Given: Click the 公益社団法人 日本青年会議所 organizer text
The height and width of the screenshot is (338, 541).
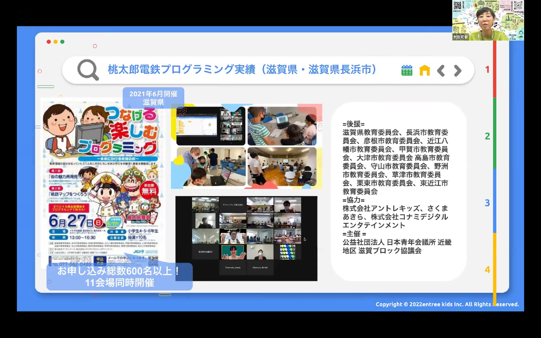Looking at the screenshot, I should click(x=397, y=246).
